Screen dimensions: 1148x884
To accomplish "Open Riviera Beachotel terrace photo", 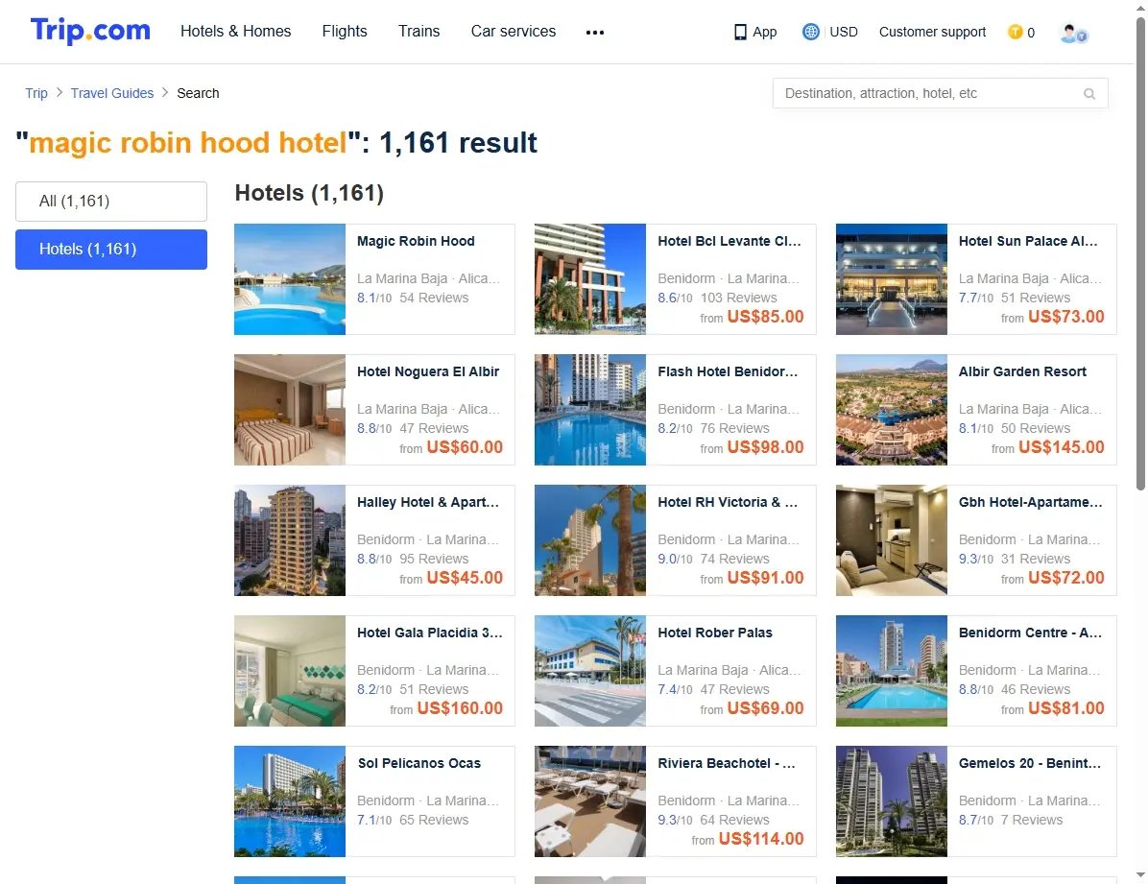I will coord(590,800).
